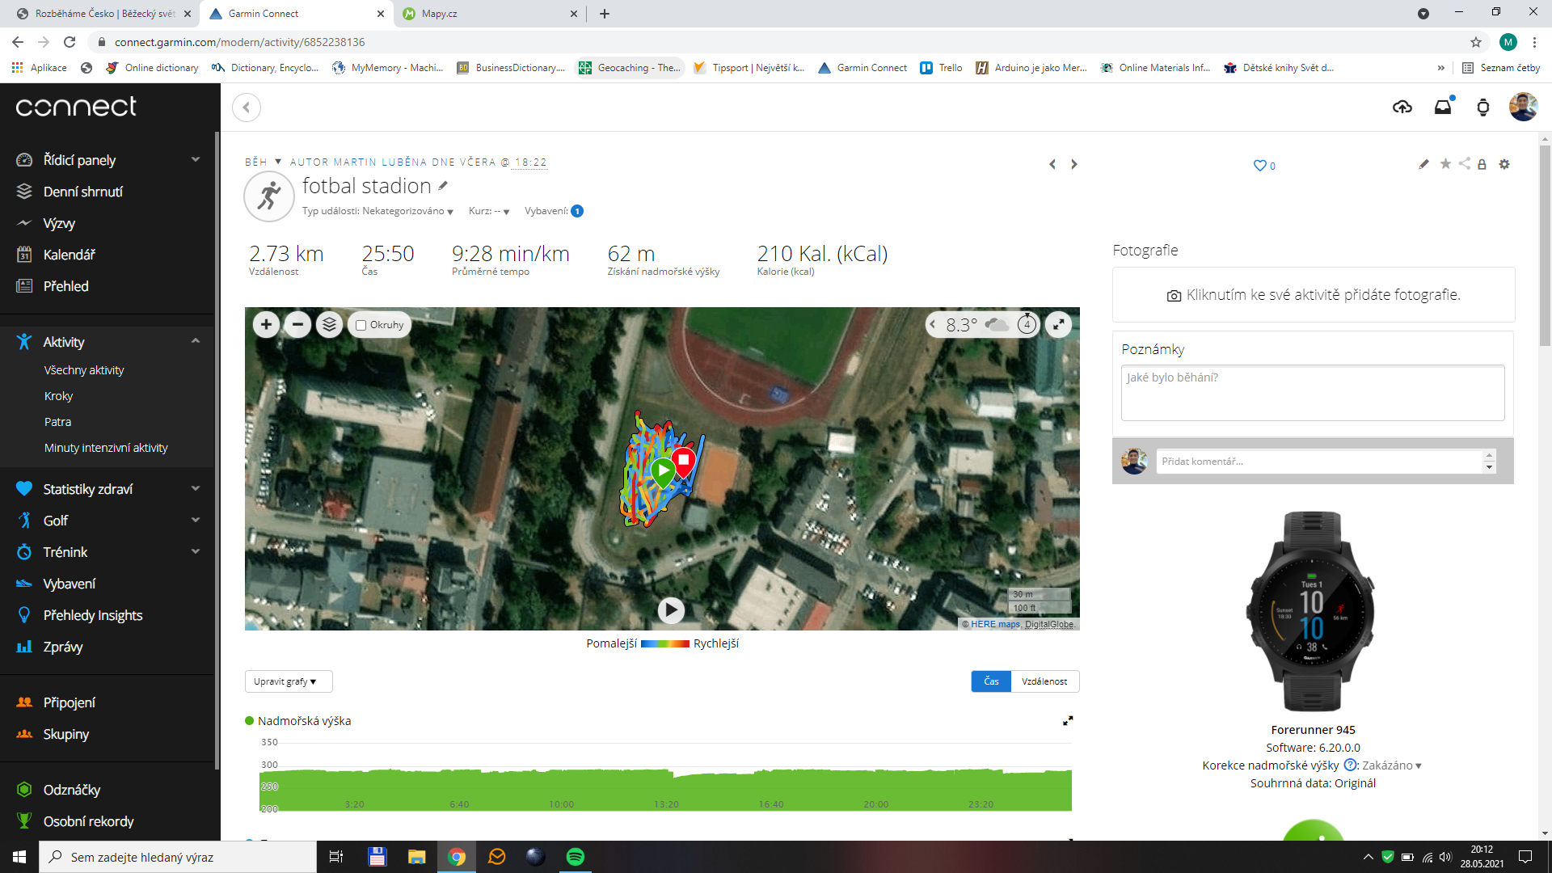Zoom out on the activity map

coord(297,325)
